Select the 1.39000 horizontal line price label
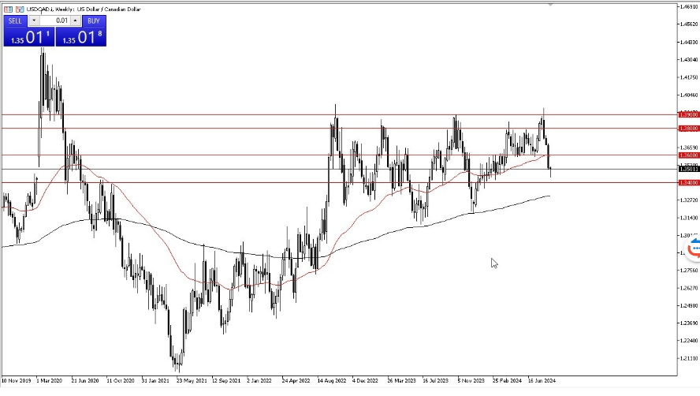700x396 pixels. tap(688, 114)
